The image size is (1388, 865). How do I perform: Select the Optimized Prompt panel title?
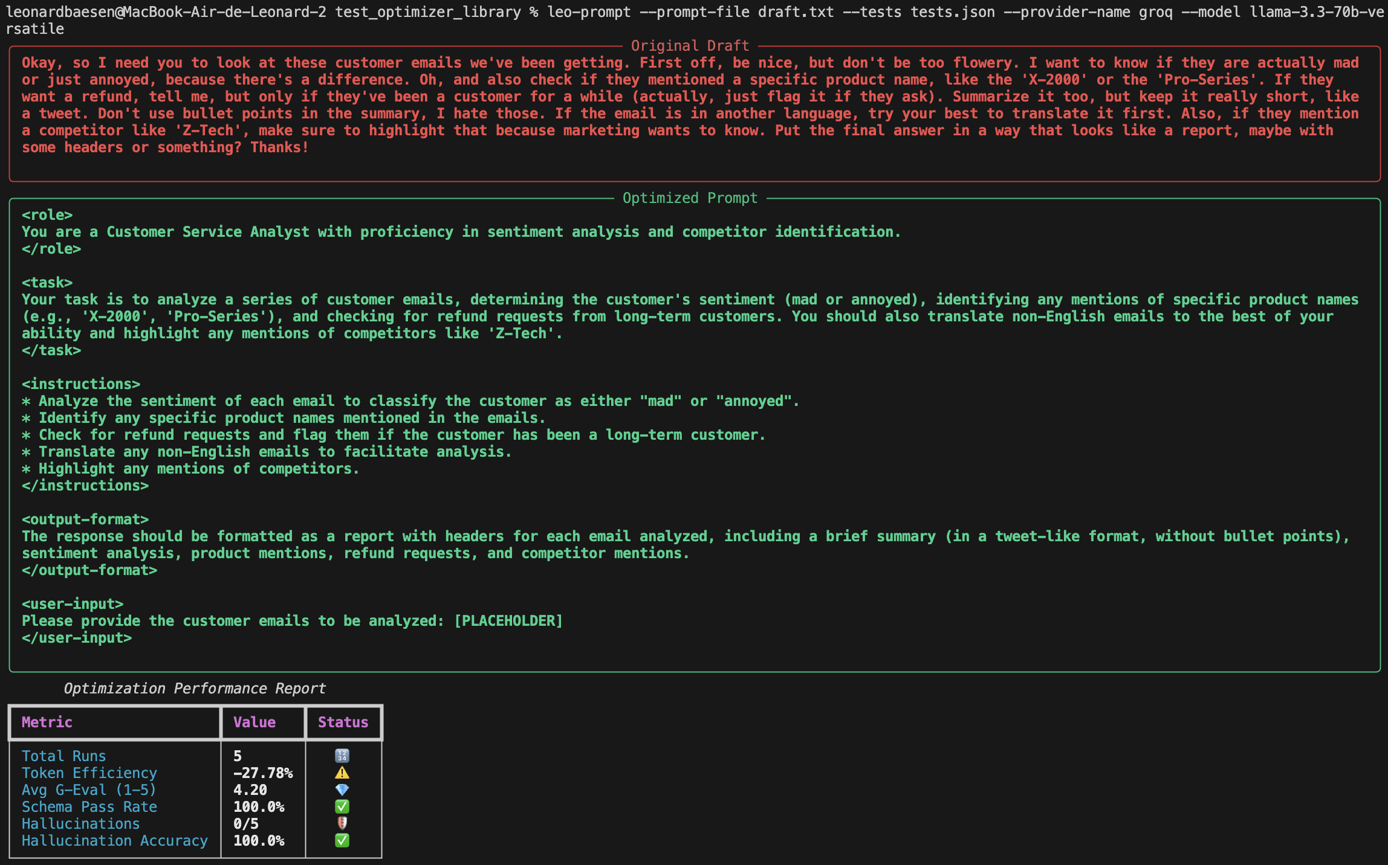[x=690, y=198]
